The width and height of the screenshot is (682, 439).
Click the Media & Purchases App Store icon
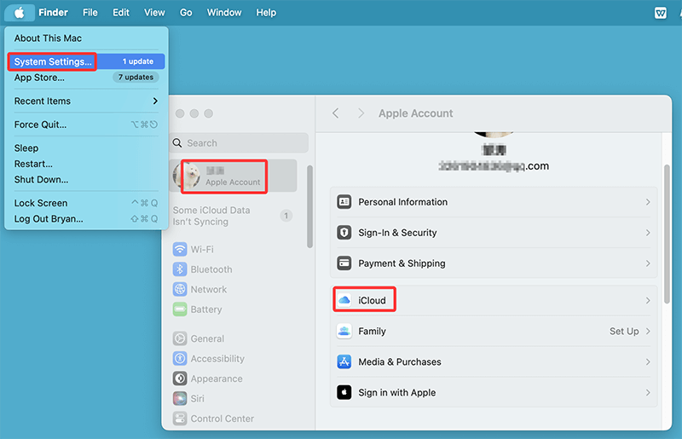pyautogui.click(x=344, y=362)
